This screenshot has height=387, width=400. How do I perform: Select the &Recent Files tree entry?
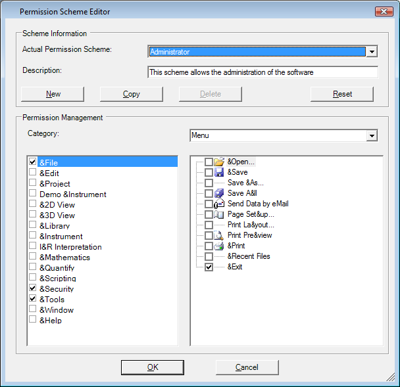248,256
